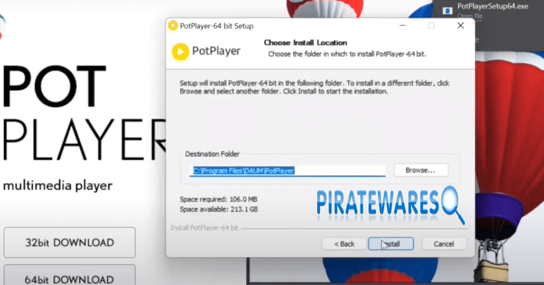Go back with the < Back button
The height and width of the screenshot is (285, 544).
tap(343, 244)
